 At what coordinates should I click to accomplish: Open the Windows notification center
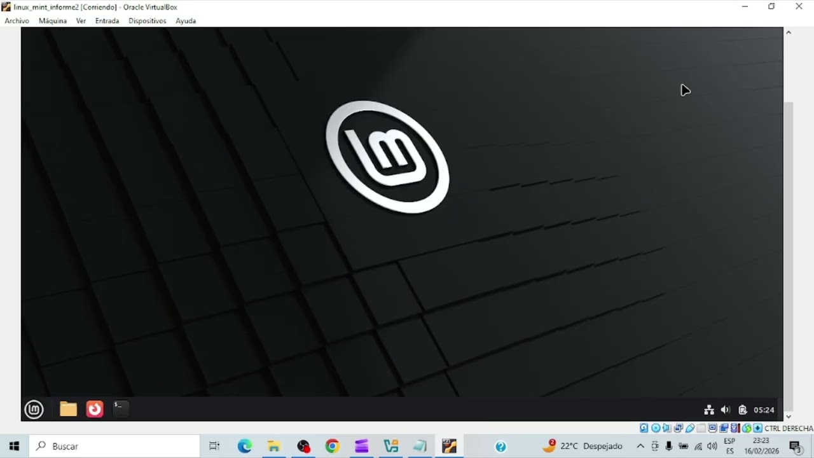(x=795, y=447)
